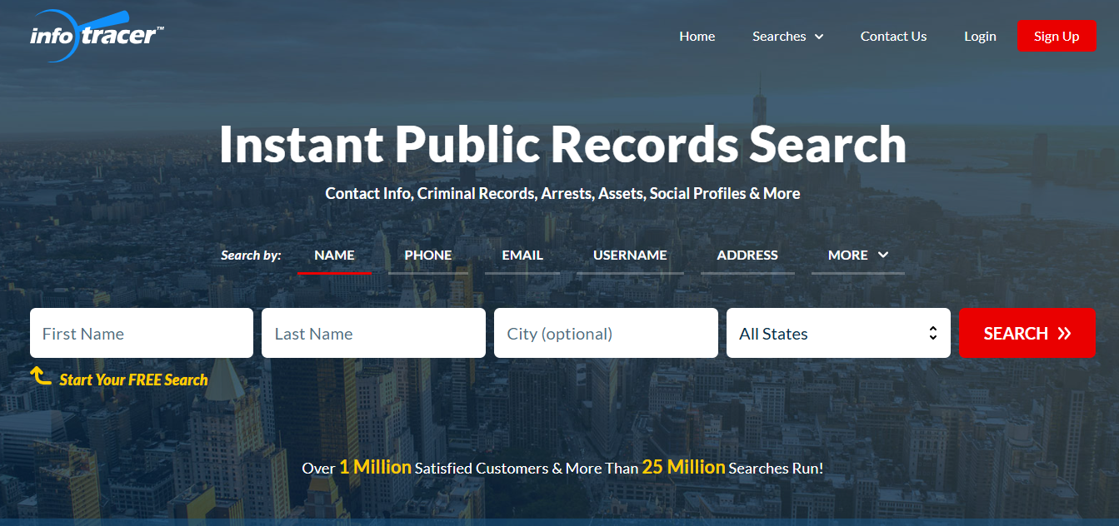Screen dimensions: 1119x526
Task: Switch to the PHONE search tab
Action: (427, 256)
